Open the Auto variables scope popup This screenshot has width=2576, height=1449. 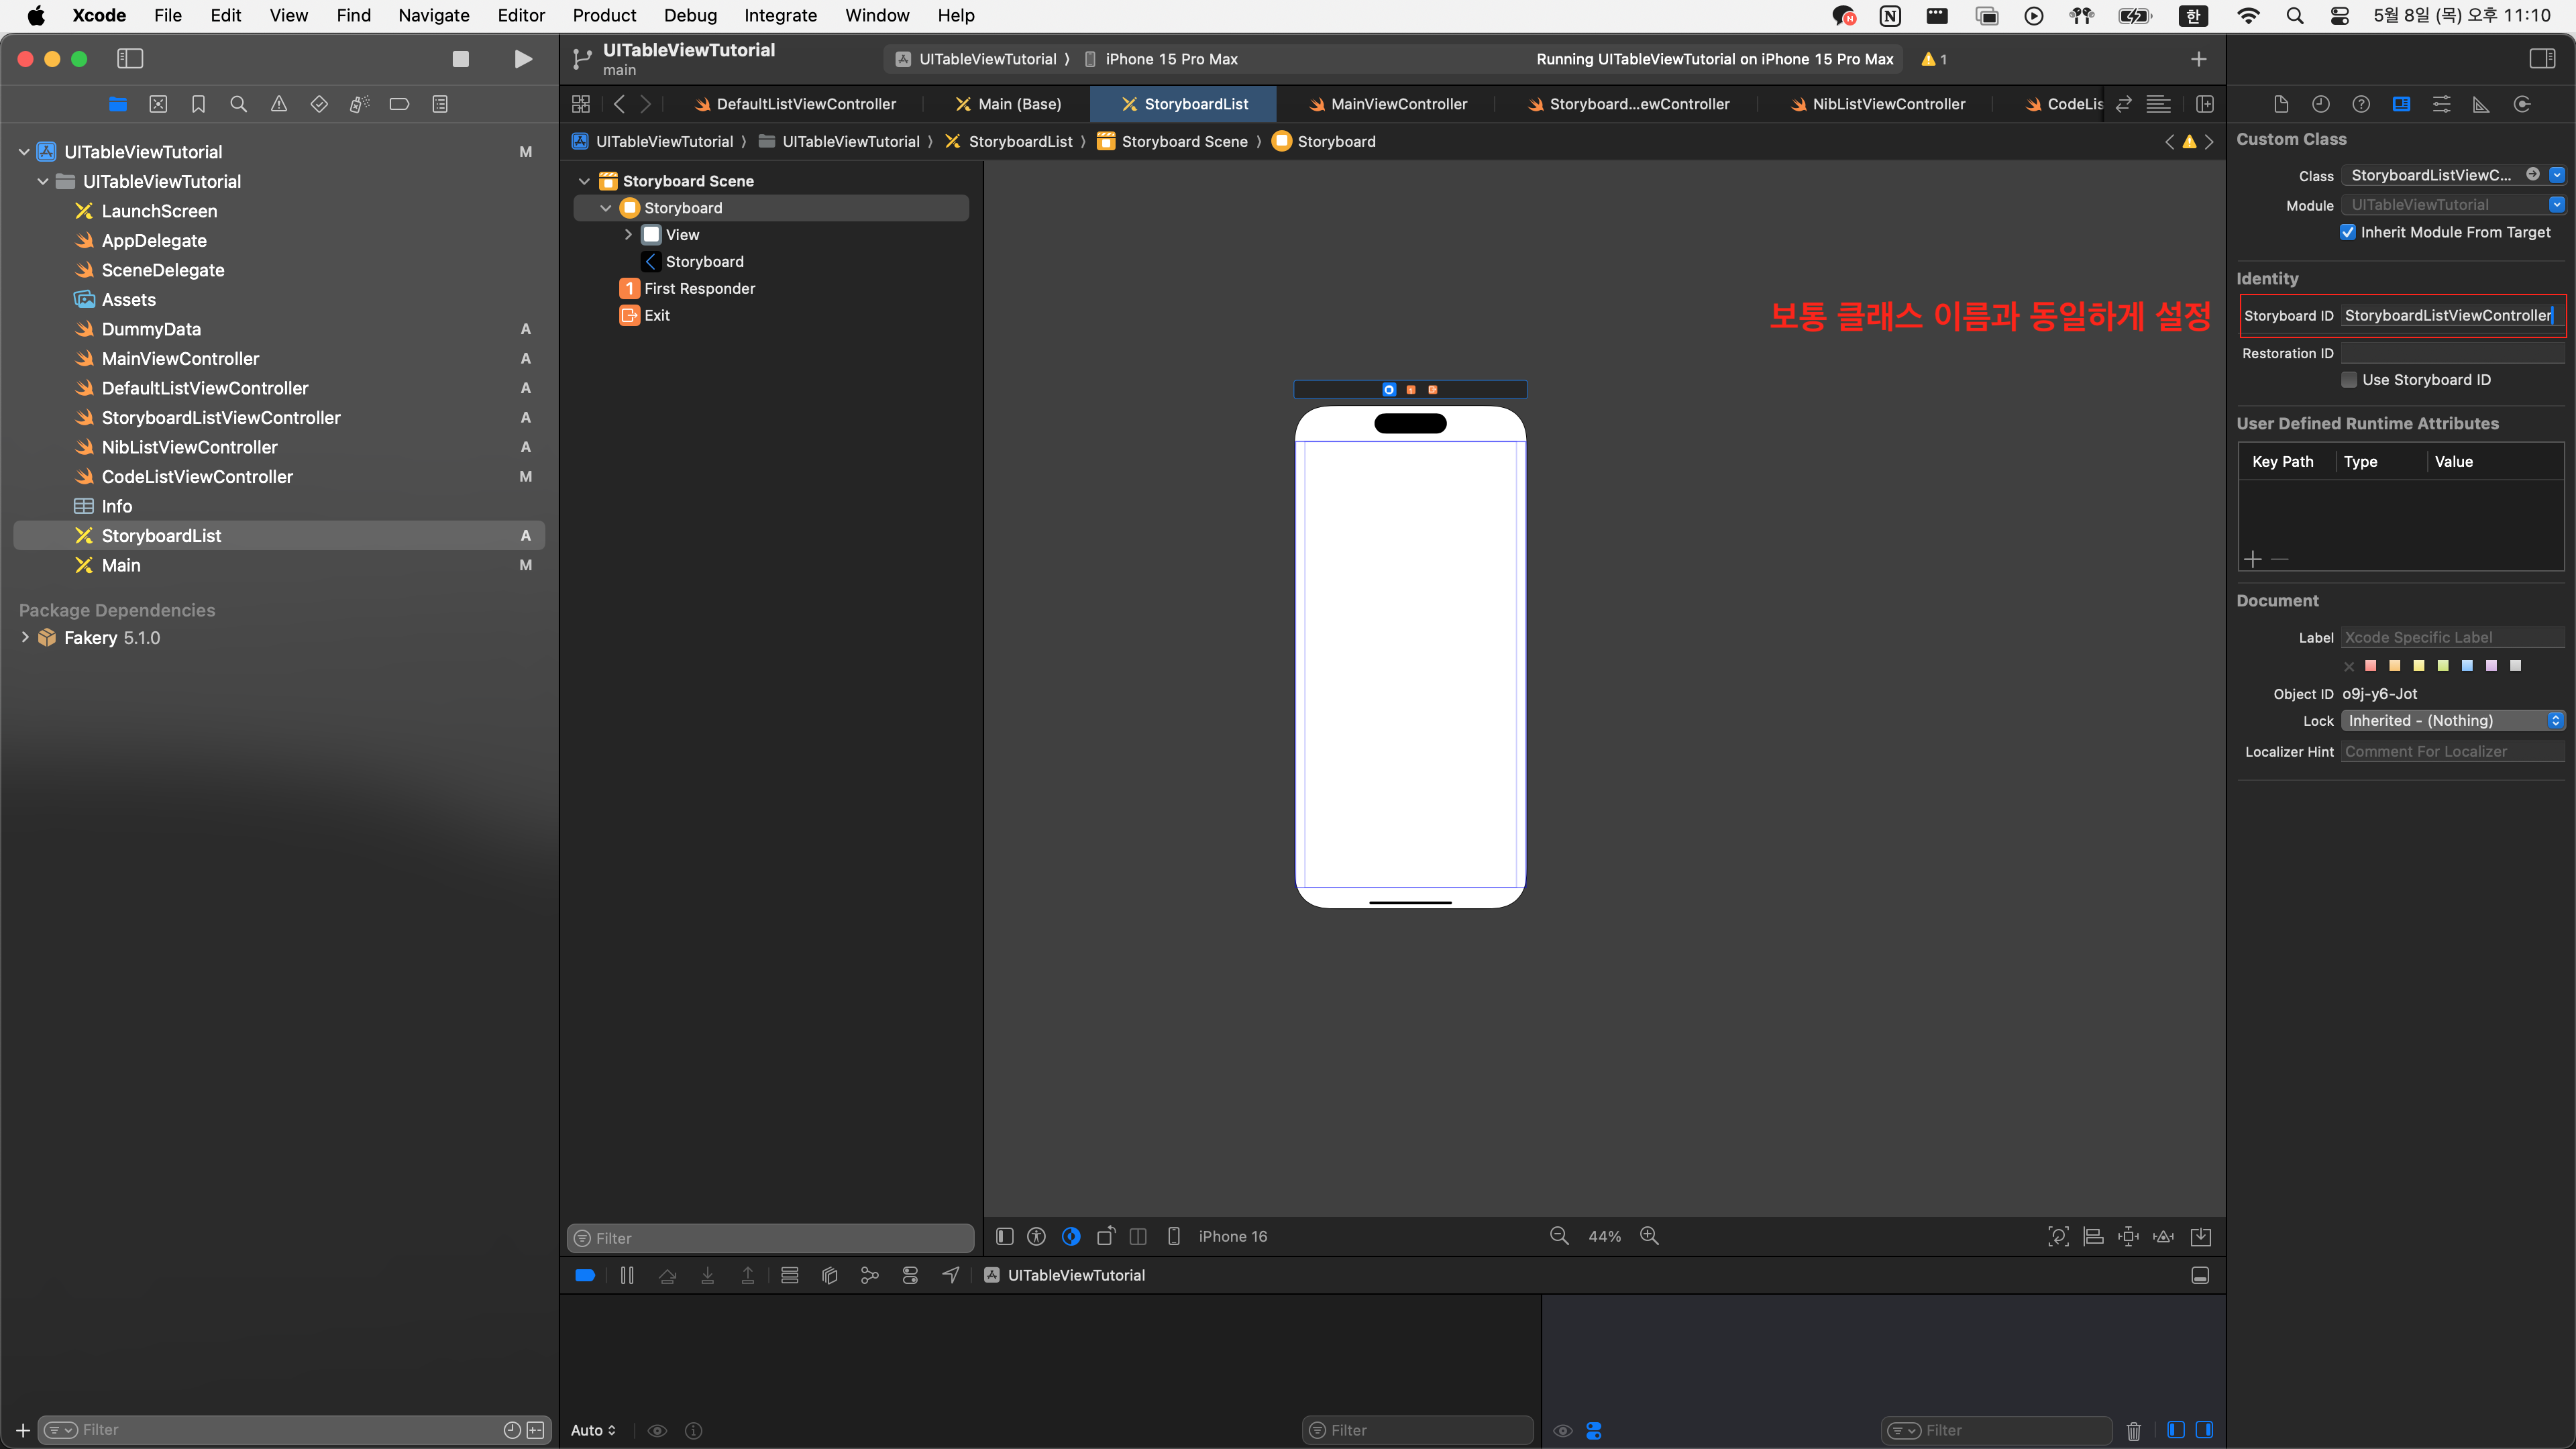pos(593,1430)
